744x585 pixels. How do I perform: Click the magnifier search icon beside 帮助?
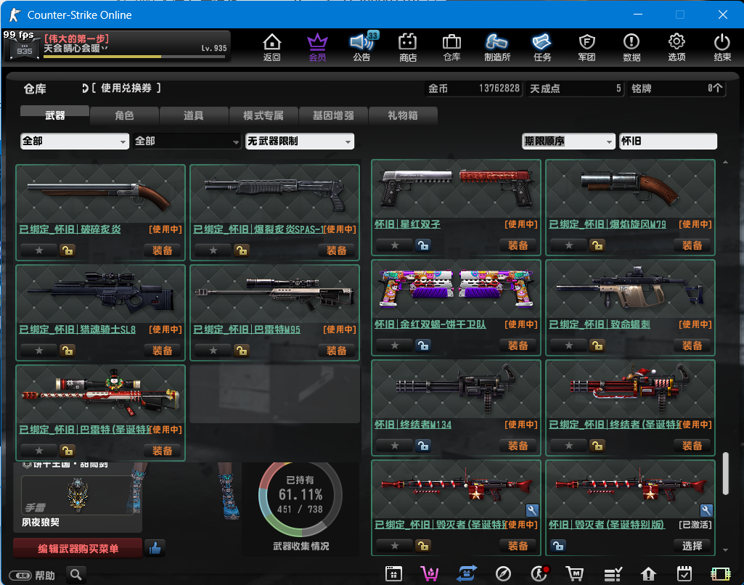point(75,575)
